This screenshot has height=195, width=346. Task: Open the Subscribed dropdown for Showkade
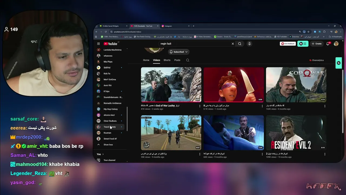tap(178, 52)
